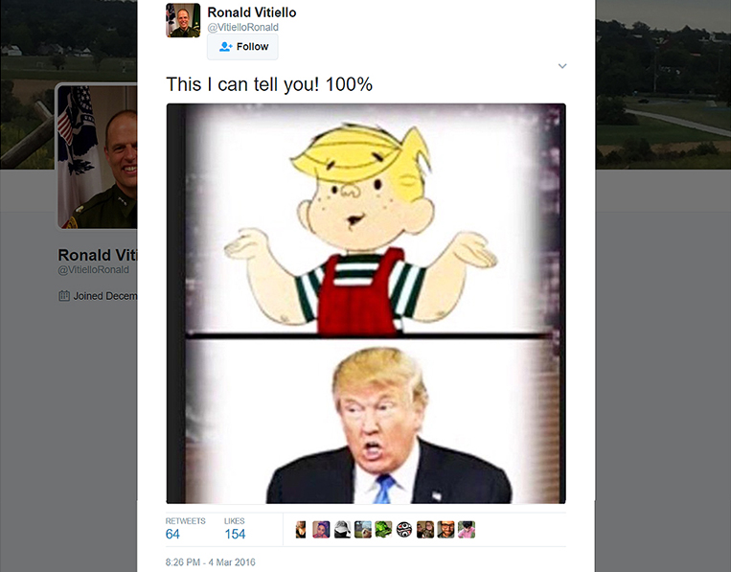Expand the tweet options chevron dropdown

coord(562,66)
